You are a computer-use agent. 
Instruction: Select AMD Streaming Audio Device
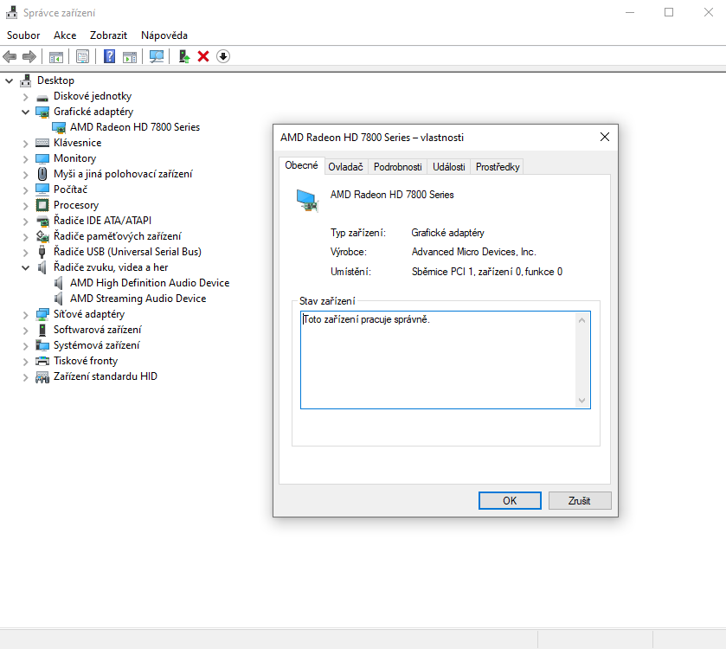[138, 299]
